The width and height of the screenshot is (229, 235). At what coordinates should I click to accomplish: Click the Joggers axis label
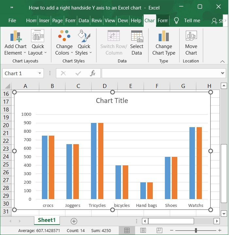pos(73,205)
